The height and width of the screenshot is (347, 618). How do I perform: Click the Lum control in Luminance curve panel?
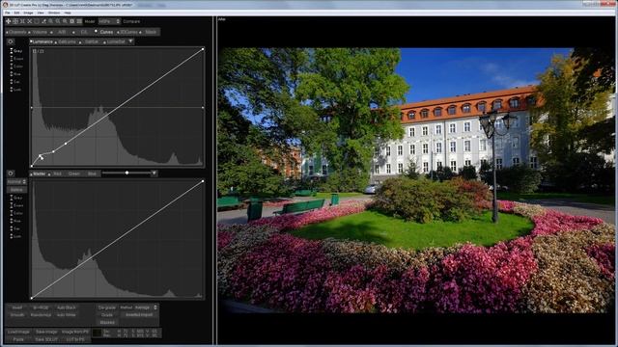[x=15, y=90]
